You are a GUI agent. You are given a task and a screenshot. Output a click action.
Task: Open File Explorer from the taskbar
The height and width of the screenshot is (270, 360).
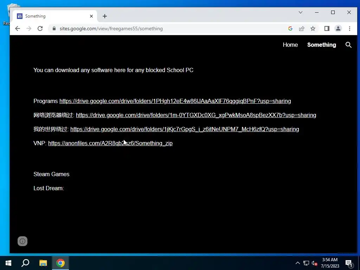(43, 263)
